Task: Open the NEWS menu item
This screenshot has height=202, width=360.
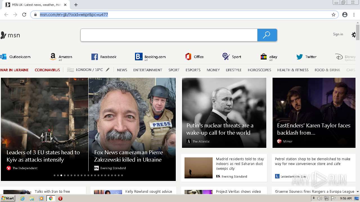Action: (x=122, y=70)
